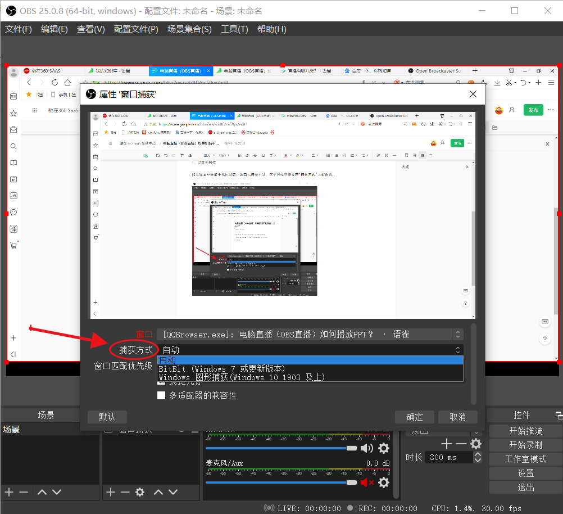This screenshot has height=514, width=563.
Task: Click the back arrow in the captured browser preview
Action: (x=29, y=83)
